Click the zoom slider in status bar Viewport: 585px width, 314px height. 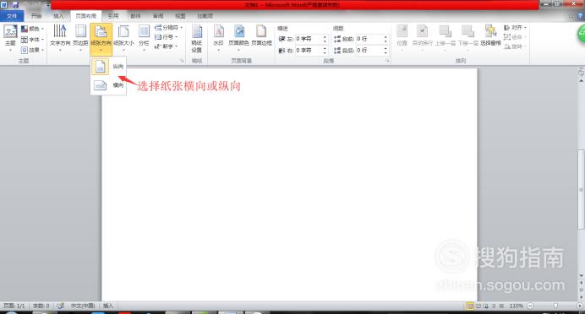555,306
